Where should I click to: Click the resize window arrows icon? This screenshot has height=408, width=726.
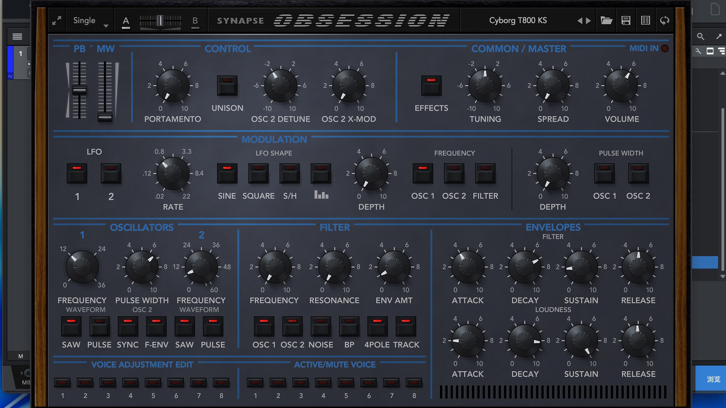57,20
